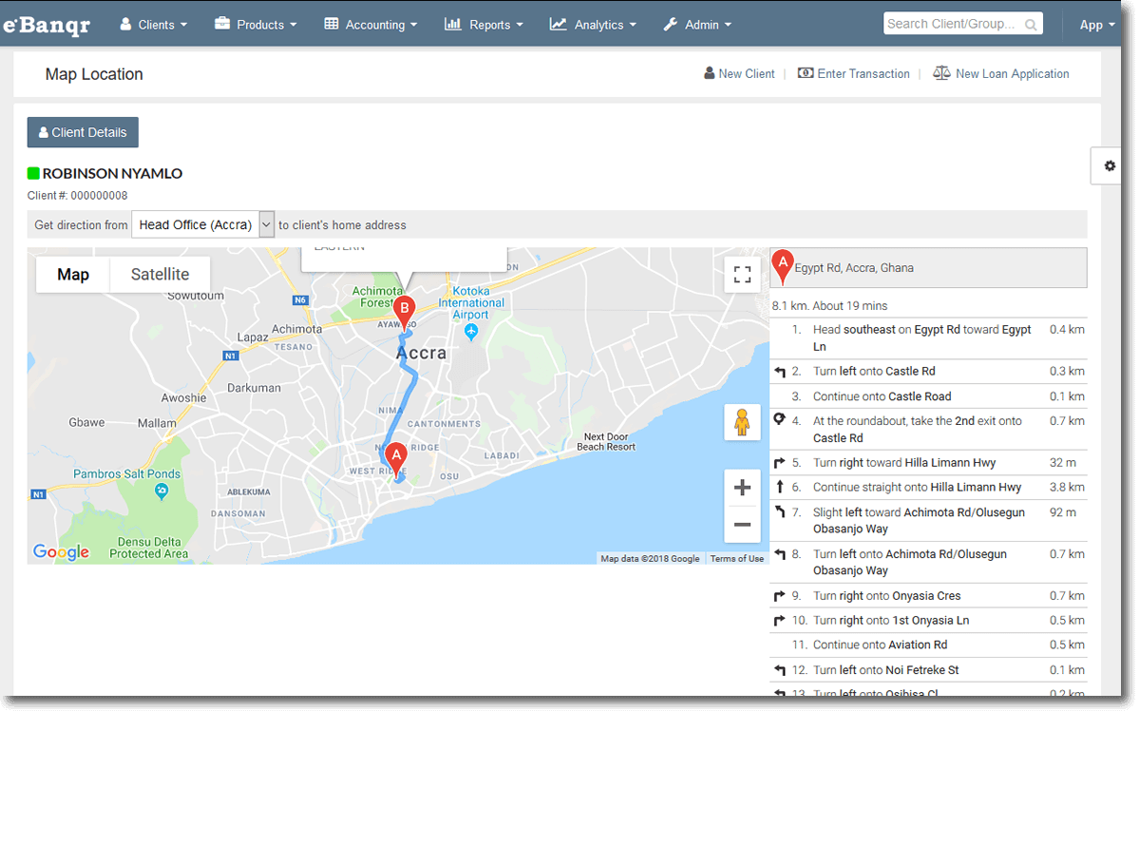The height and width of the screenshot is (846, 1140).
Task: Click the ROBINSON NYAMLO client name
Action: (112, 173)
